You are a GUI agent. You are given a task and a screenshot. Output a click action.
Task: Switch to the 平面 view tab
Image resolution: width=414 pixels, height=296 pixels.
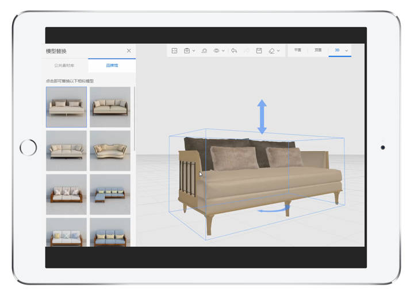[x=298, y=50]
